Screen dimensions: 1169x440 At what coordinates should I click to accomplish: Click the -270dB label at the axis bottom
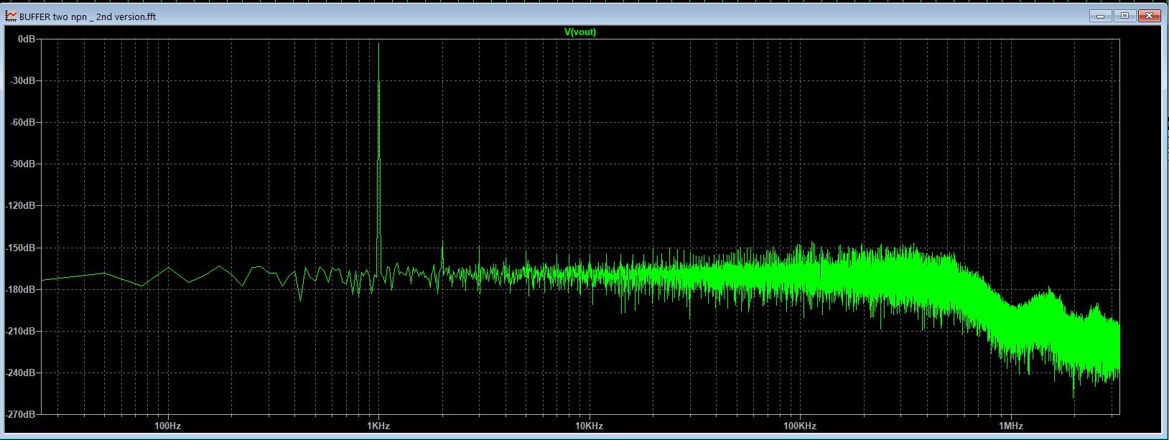[x=21, y=414]
